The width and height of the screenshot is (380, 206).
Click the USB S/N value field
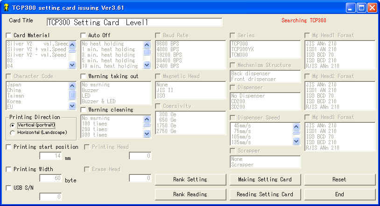pyautogui.click(x=50, y=197)
